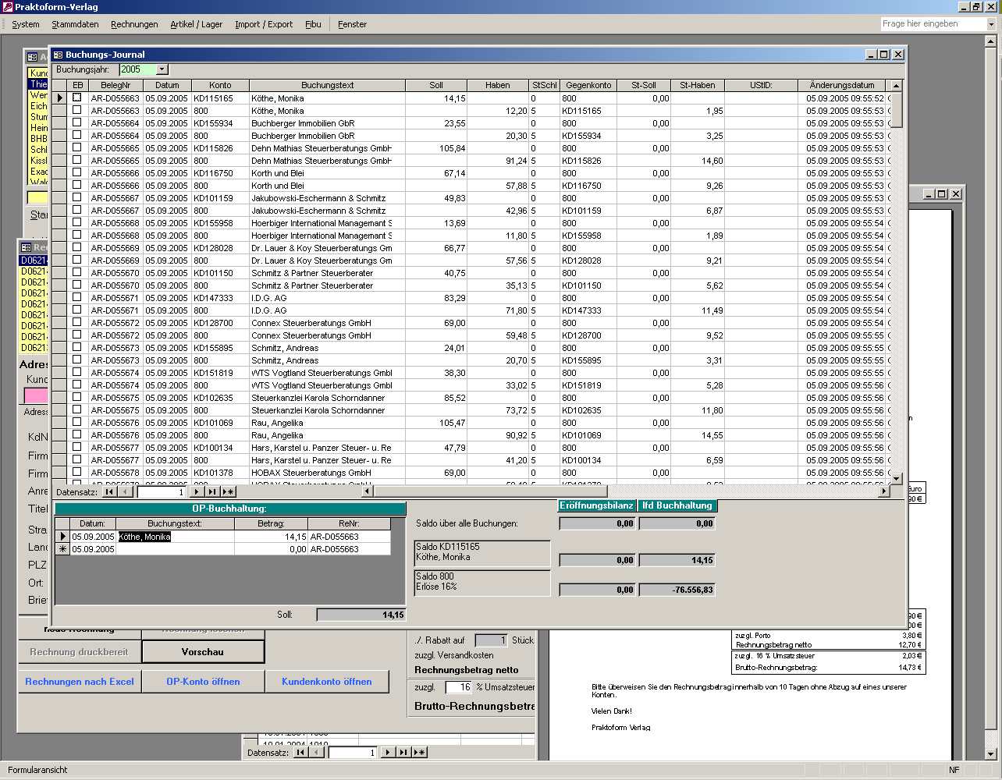Click the Praktoform-Verlag application icon
Viewport: 1002px width, 780px height.
pyautogui.click(x=7, y=7)
